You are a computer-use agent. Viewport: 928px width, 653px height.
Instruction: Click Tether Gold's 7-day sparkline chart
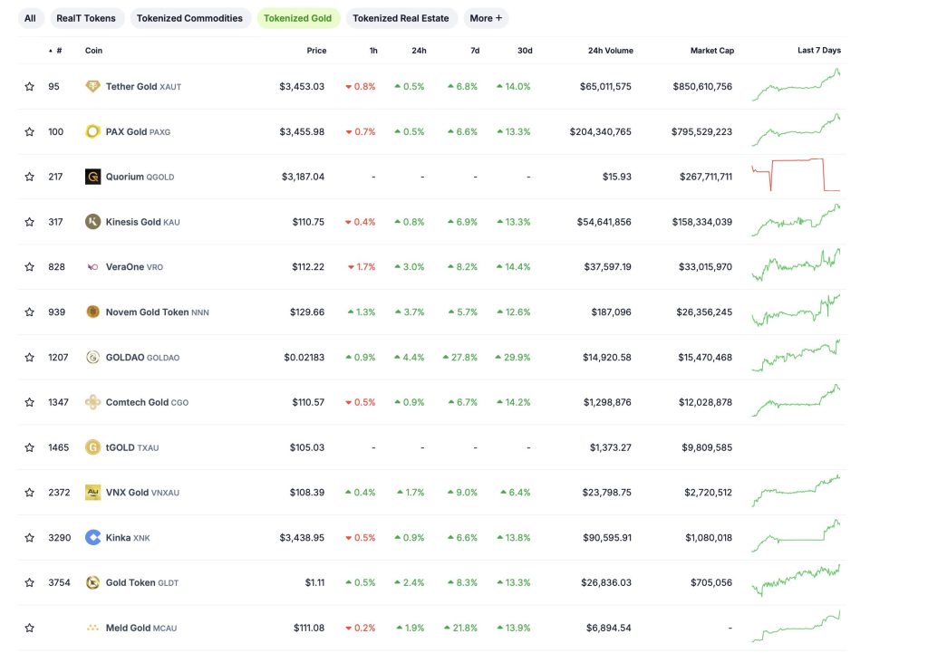(x=796, y=85)
